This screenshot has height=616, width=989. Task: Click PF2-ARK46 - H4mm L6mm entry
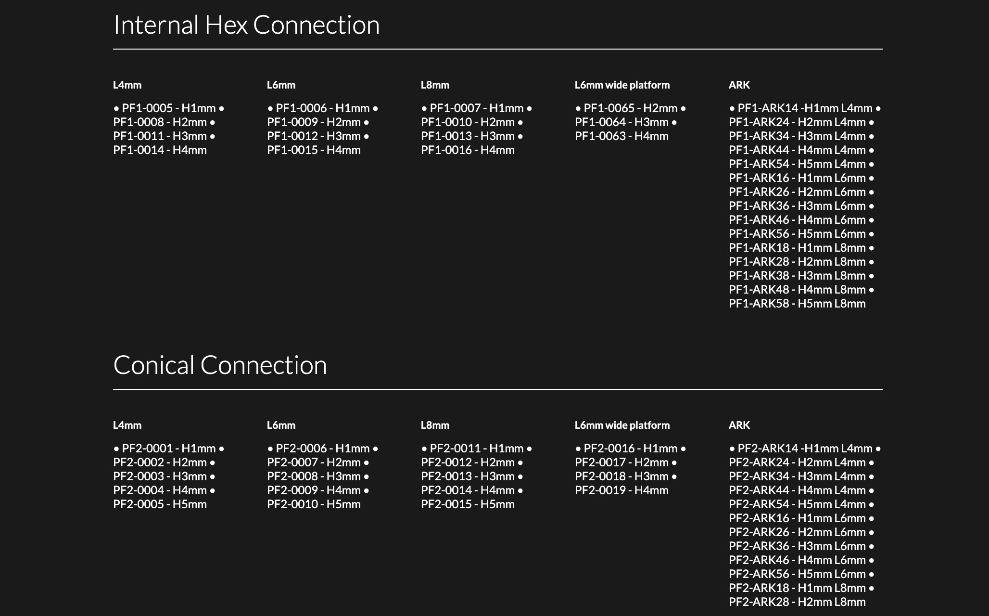coord(797,560)
